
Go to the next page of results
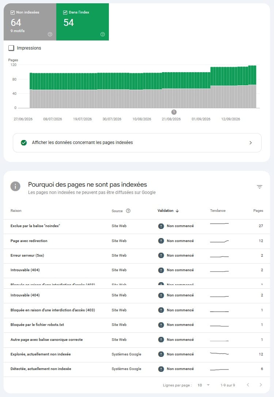click(x=261, y=385)
